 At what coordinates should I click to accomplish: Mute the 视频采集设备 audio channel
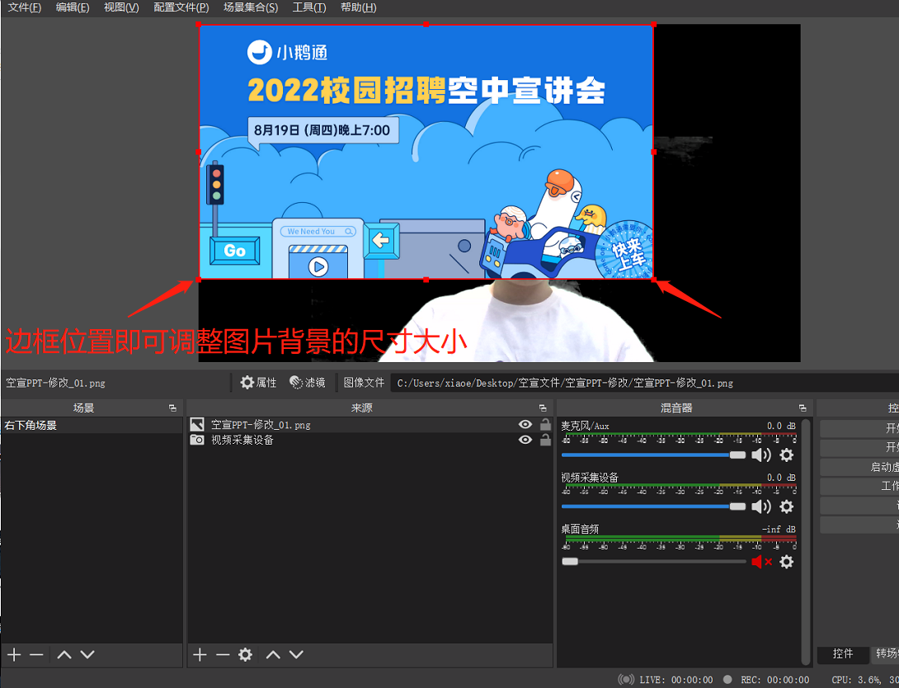point(760,507)
